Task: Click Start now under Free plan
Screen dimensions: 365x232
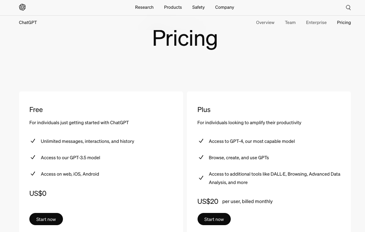Action: [x=46, y=219]
